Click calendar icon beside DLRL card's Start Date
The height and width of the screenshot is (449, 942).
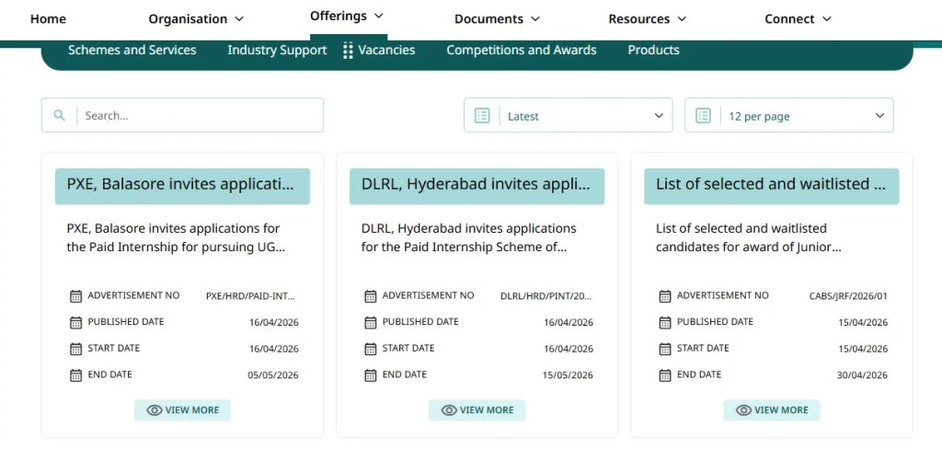point(370,349)
